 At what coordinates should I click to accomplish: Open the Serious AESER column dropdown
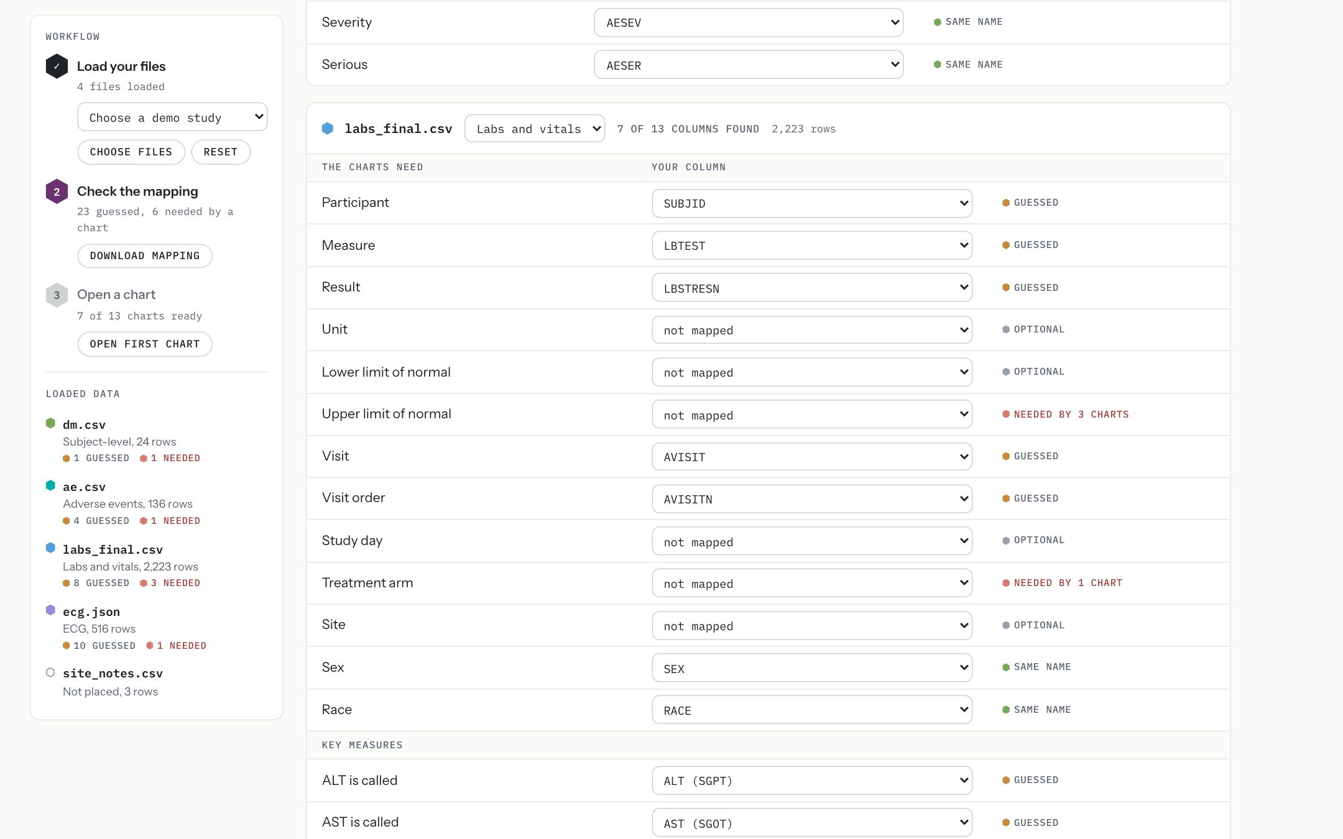tap(749, 65)
